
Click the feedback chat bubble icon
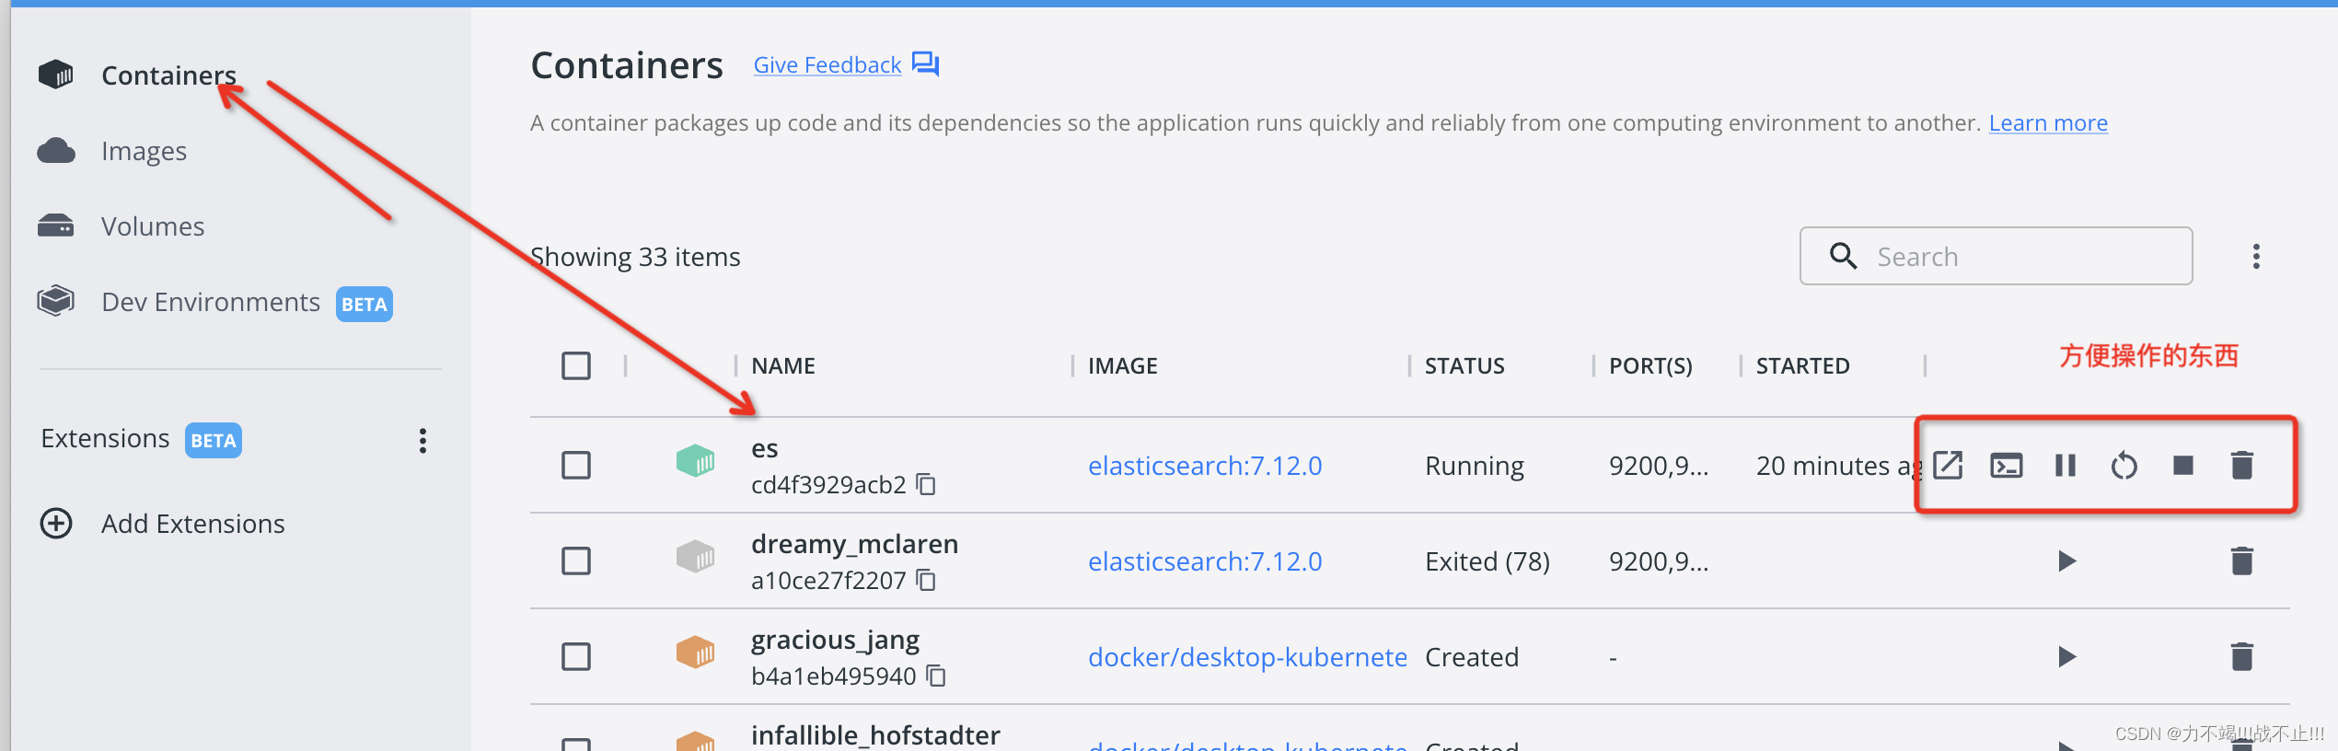(x=925, y=64)
